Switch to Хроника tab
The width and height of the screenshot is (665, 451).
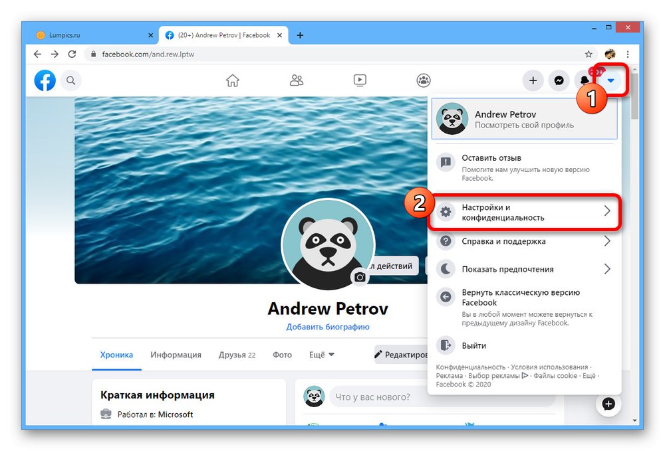tap(116, 355)
